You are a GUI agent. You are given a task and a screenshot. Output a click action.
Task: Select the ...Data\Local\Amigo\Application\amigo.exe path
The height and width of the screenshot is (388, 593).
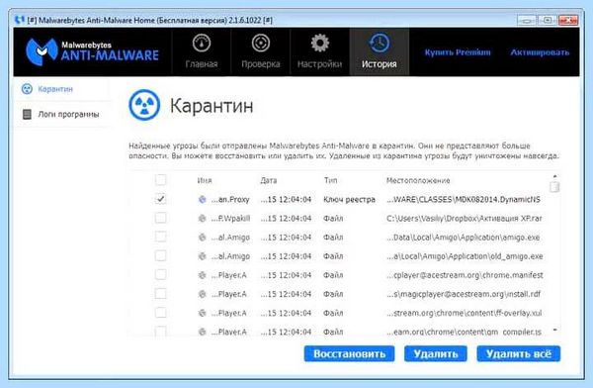coord(464,238)
